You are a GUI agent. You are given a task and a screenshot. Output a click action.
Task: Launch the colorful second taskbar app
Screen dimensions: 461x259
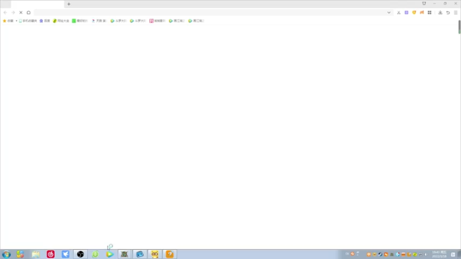(20, 254)
